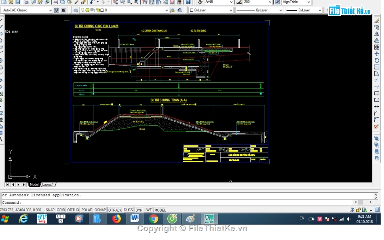The image size is (384, 240).
Task: Toggle SNAP mode in status bar
Action: [50, 210]
